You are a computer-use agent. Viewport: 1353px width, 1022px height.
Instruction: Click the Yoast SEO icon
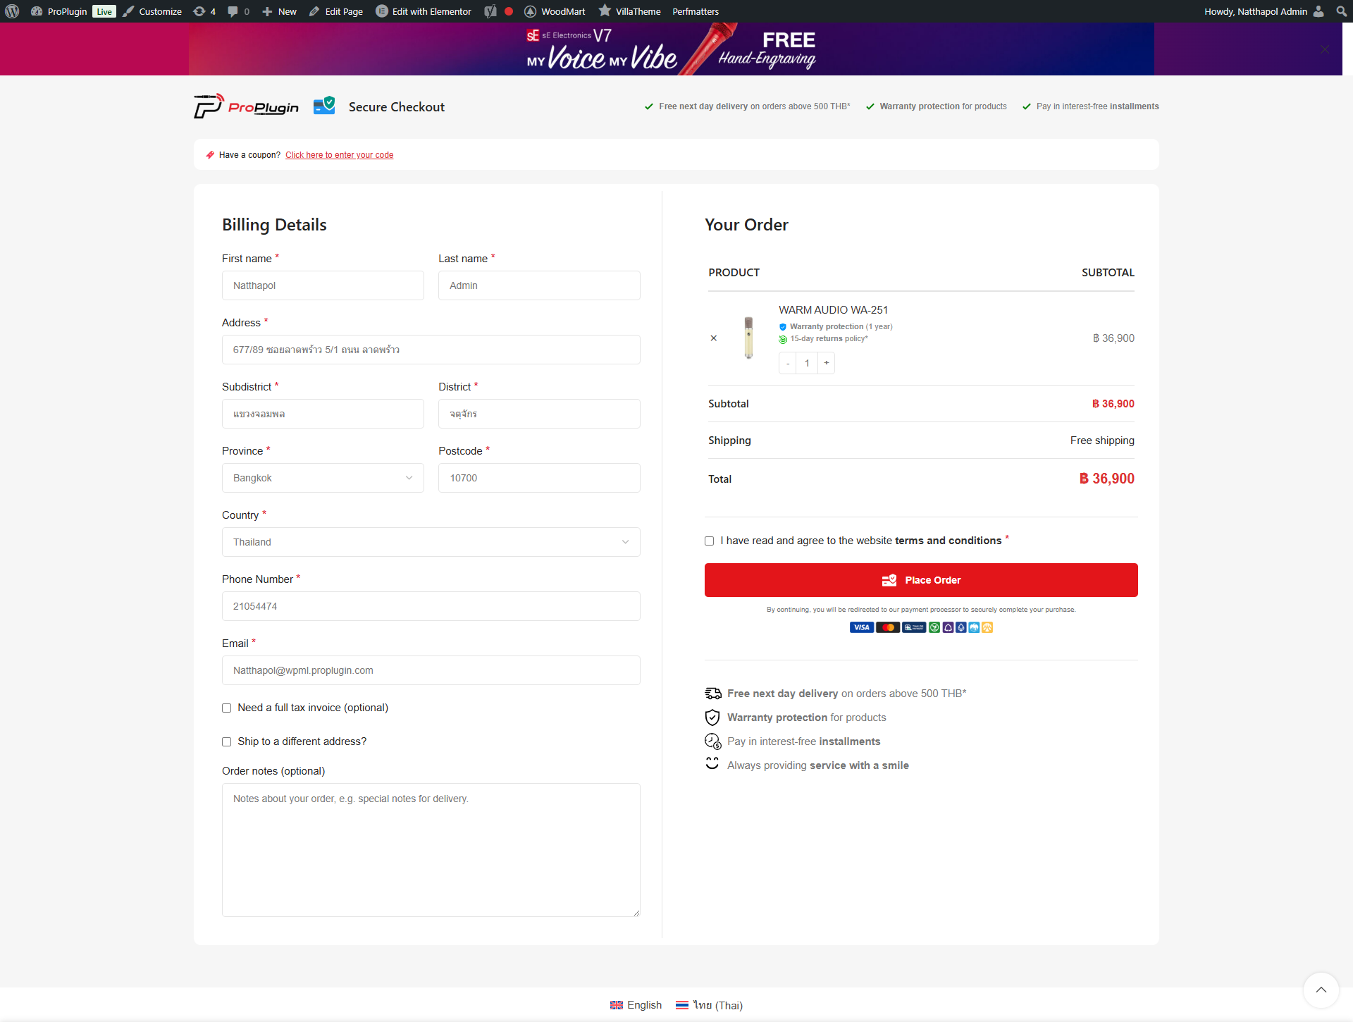pos(490,11)
